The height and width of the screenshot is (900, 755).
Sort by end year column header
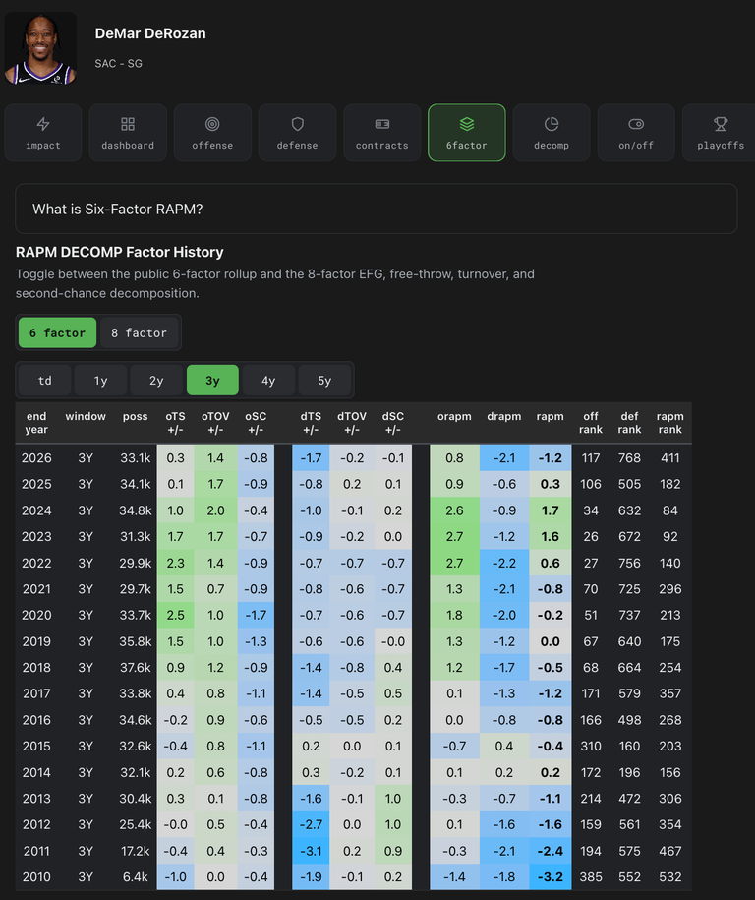[36, 423]
